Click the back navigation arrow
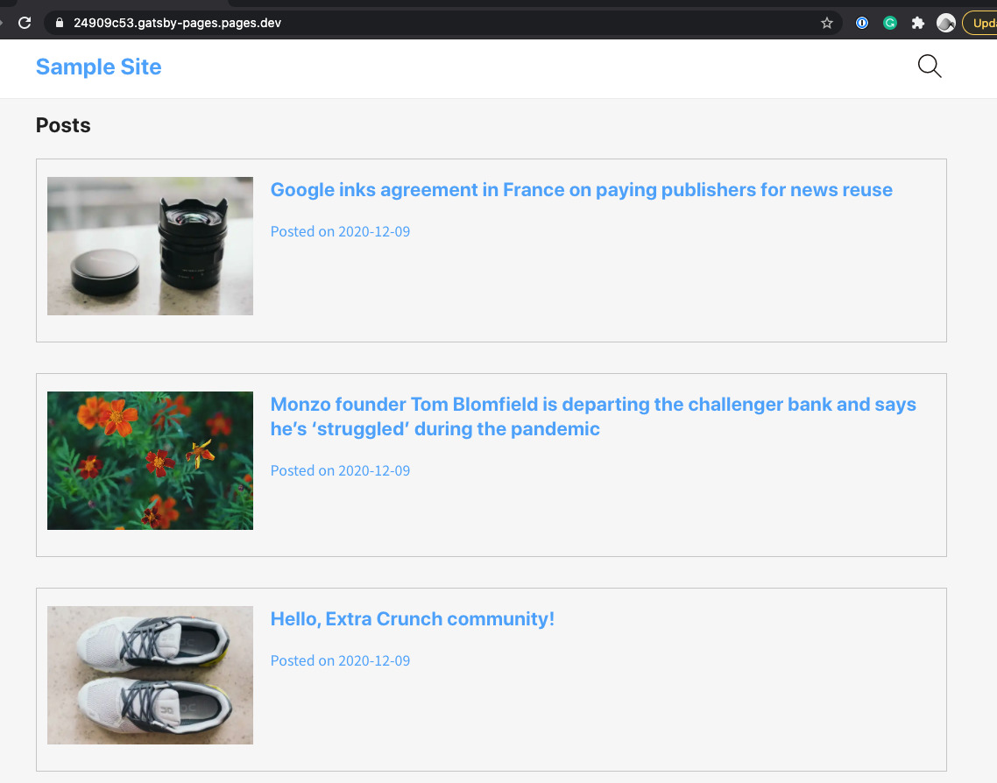The image size is (997, 783). (x=4, y=23)
